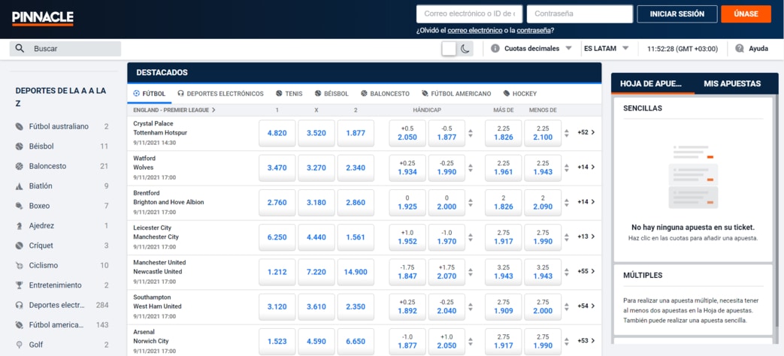This screenshot has width=784, height=356.
Task: Expand England - Premier League league link
Action: [174, 110]
